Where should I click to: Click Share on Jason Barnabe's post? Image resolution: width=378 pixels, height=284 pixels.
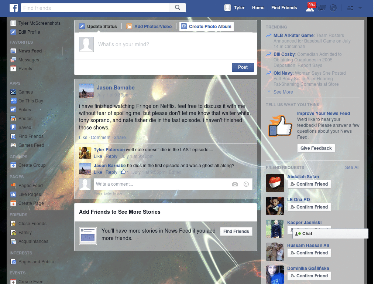(x=120, y=138)
